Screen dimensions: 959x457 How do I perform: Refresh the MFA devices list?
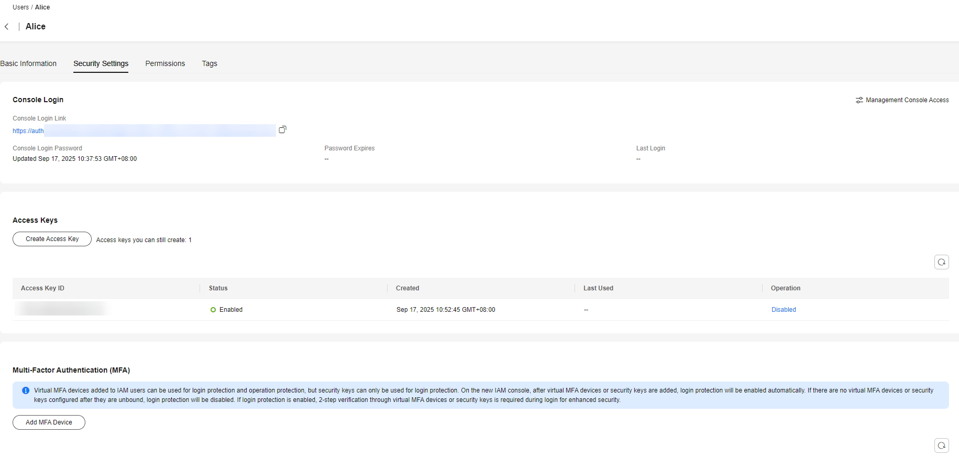[941, 445]
